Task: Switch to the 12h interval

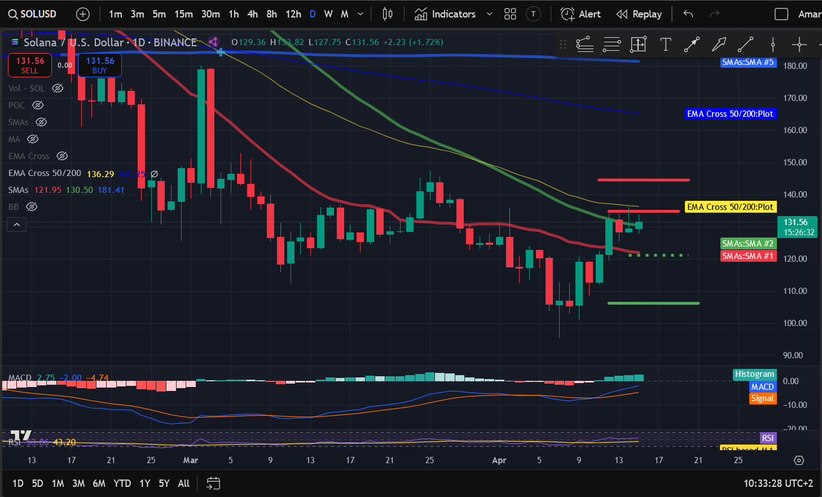Action: [293, 14]
